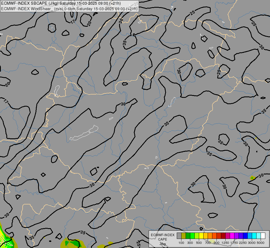Click the deep blue legend swatch
The width and height of the screenshot is (270, 248).
[x=245, y=236]
